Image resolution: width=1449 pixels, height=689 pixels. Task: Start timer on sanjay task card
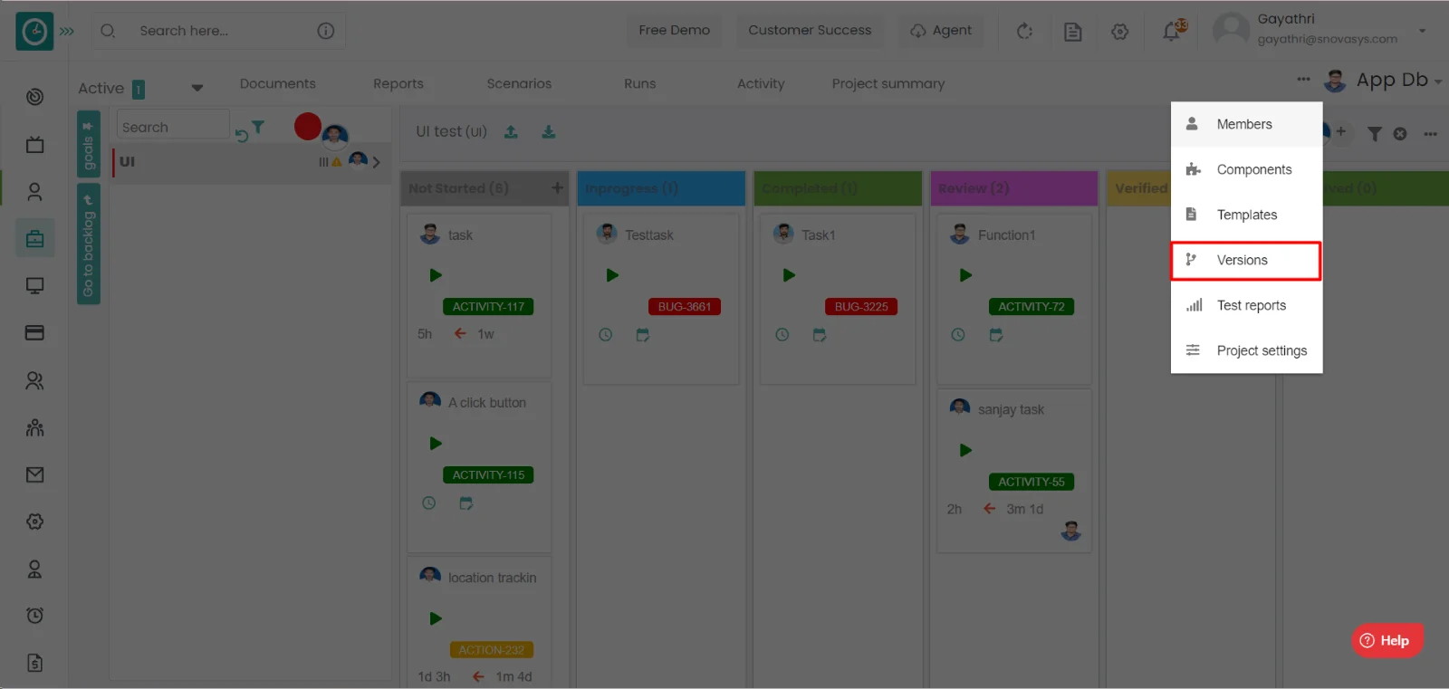pyautogui.click(x=965, y=450)
